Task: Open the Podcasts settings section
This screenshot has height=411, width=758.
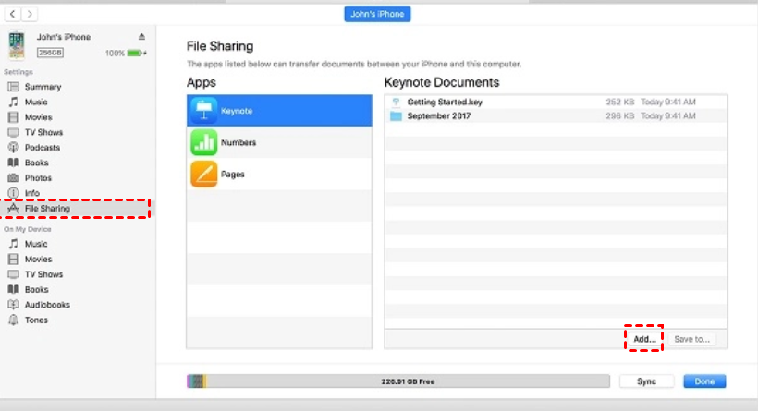Action: (42, 148)
